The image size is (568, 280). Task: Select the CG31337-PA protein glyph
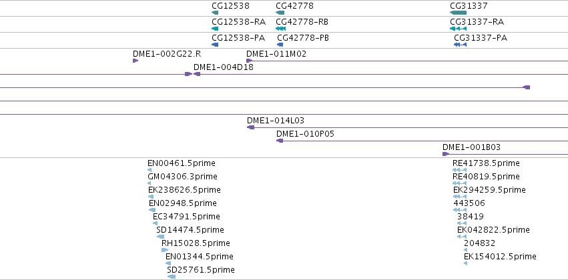tap(460, 45)
